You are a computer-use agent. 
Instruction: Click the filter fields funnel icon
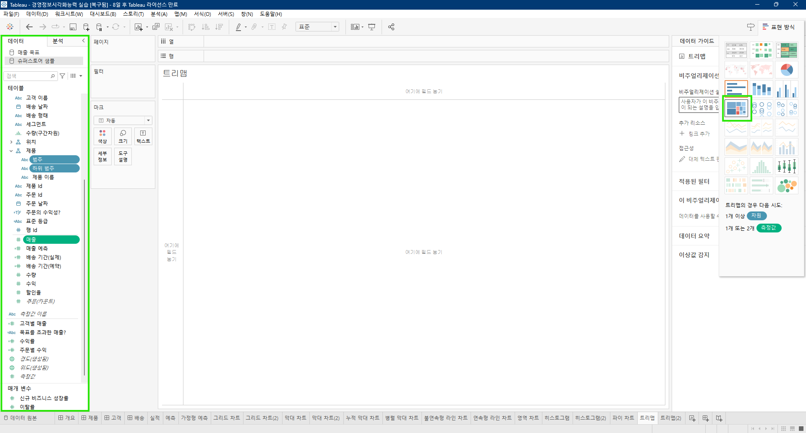coord(63,76)
